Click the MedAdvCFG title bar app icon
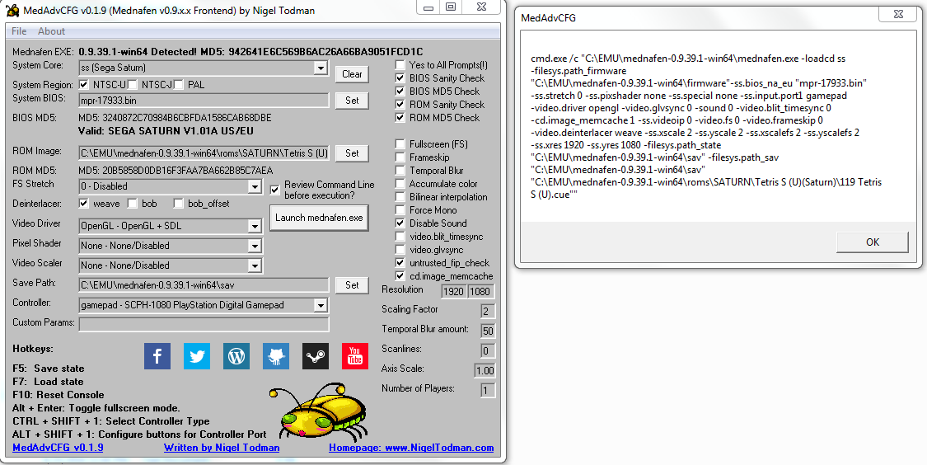Viewport: 927px width, 465px height. (12, 10)
